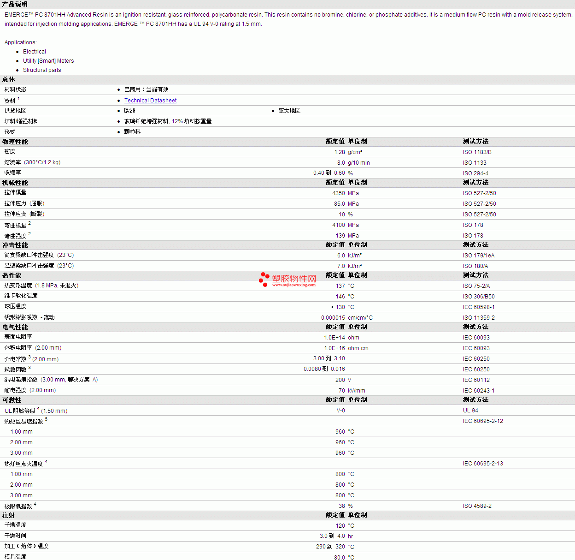
Task: Click the IEC 60598-1 test method
Action: pyautogui.click(x=479, y=307)
